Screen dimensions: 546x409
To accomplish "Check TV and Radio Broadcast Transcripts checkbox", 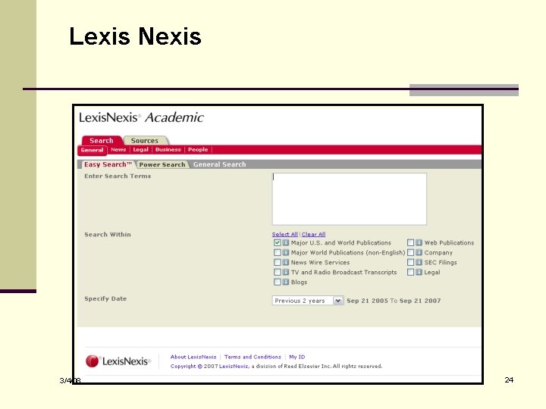I will point(278,272).
